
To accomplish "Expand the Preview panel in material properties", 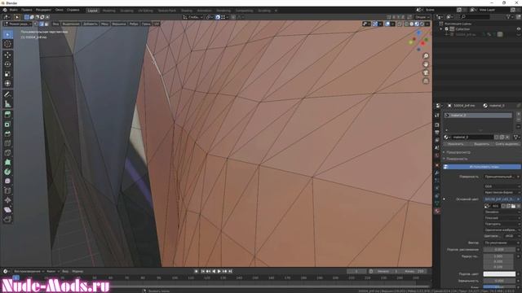I will pyautogui.click(x=458, y=152).
